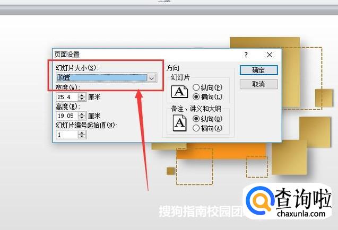Increase the height value with up arrow
The width and height of the screenshot is (338, 230).
pyautogui.click(x=82, y=114)
